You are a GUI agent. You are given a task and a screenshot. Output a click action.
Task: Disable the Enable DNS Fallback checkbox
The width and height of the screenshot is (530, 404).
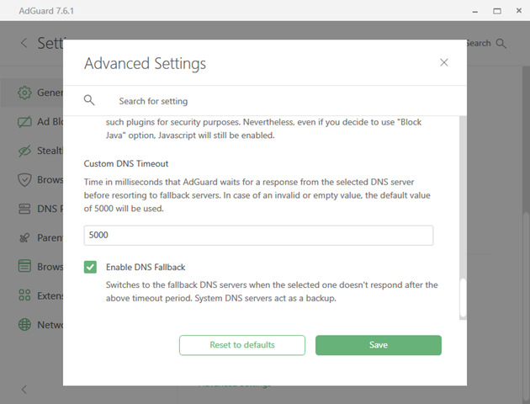click(x=91, y=268)
